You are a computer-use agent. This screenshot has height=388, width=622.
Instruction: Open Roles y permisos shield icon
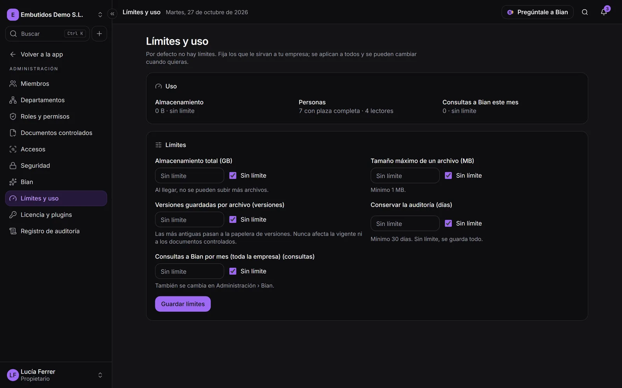(13, 116)
